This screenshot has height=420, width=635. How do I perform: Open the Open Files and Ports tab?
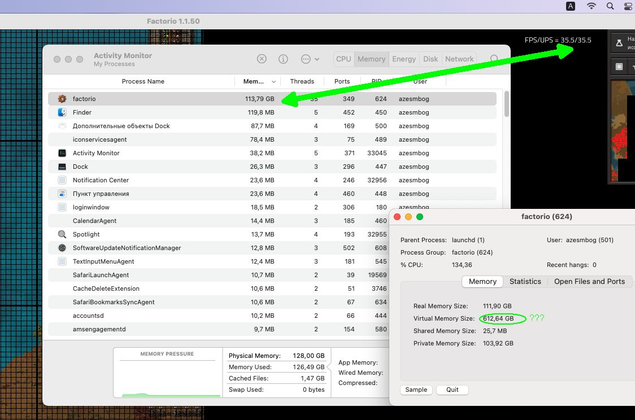click(589, 282)
